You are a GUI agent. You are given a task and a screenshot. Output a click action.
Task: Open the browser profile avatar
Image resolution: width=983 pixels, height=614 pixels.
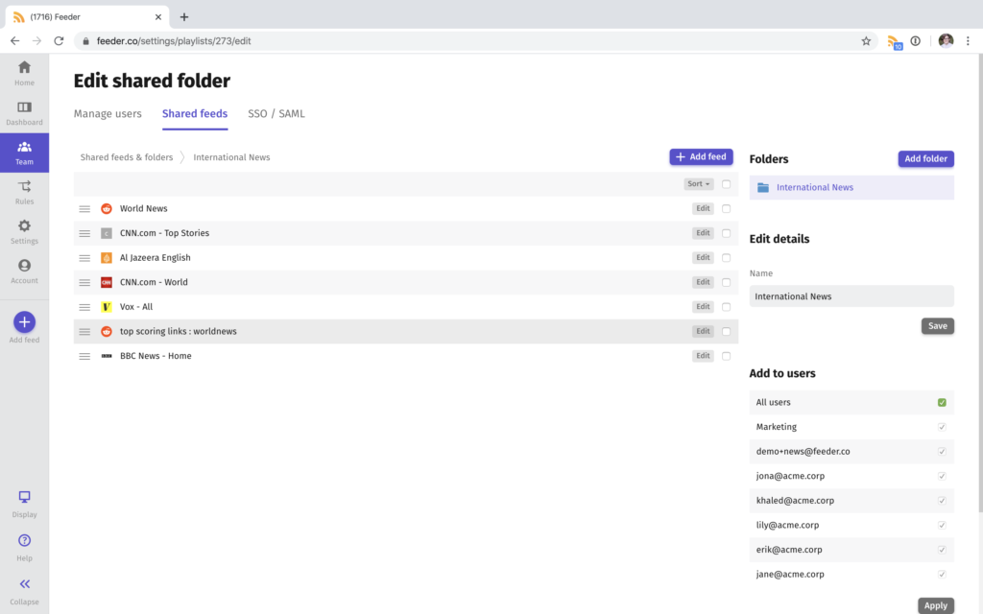coord(946,40)
